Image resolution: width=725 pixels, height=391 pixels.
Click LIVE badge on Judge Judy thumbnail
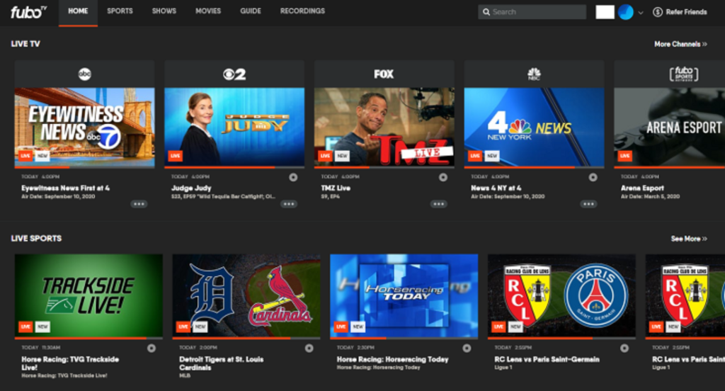(x=176, y=156)
